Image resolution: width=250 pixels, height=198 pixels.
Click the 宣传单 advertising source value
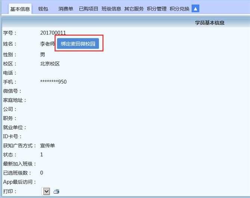tap(47, 145)
